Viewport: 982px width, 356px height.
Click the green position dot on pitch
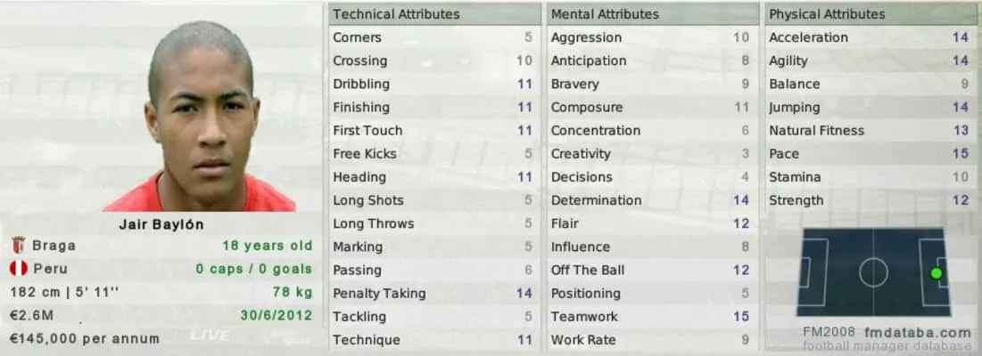(936, 273)
